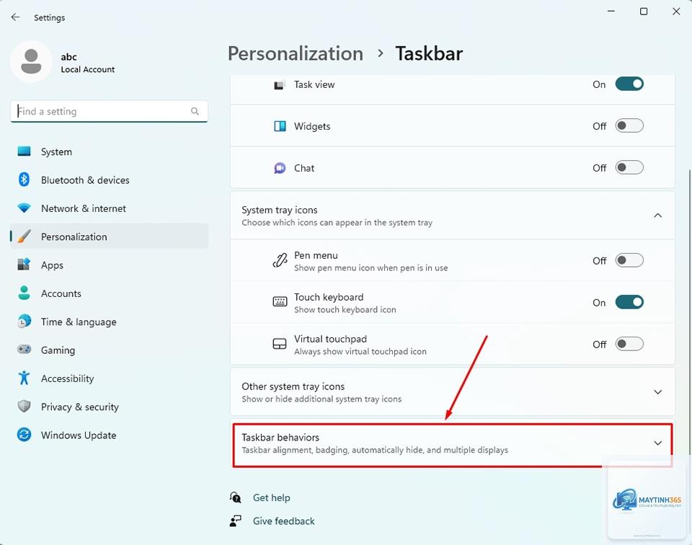Screen dimensions: 692x545
Task: Click the Time & language globe icon
Action: pos(24,322)
